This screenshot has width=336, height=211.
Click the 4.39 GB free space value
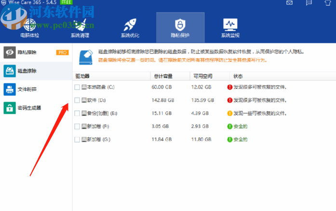[200, 113]
